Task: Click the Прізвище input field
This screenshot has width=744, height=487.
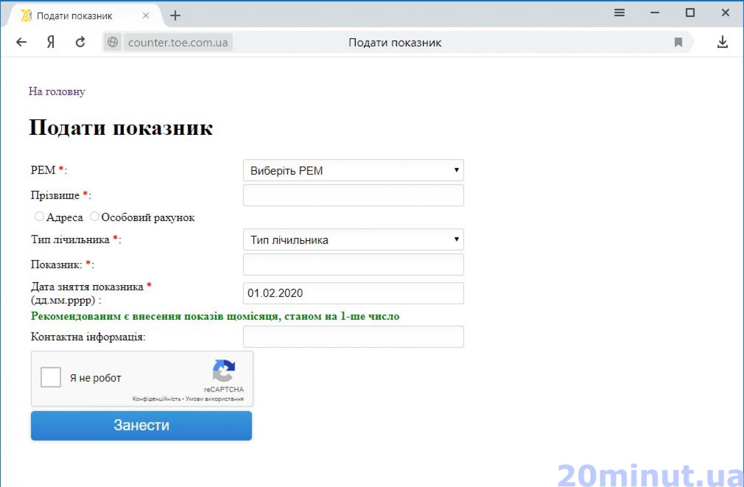Action: pos(353,195)
